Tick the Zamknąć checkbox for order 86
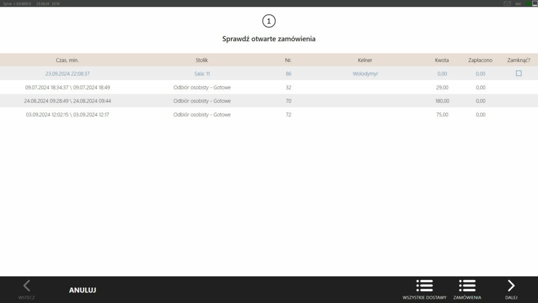The height and width of the screenshot is (303, 538). click(519, 74)
